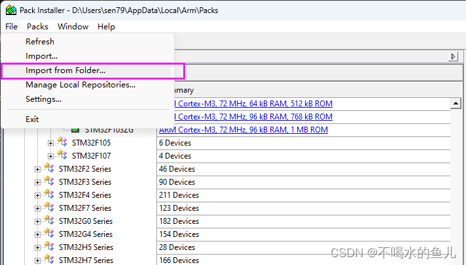Expand the STM32F105 tree node
This screenshot has width=466, height=265.
tap(51, 143)
